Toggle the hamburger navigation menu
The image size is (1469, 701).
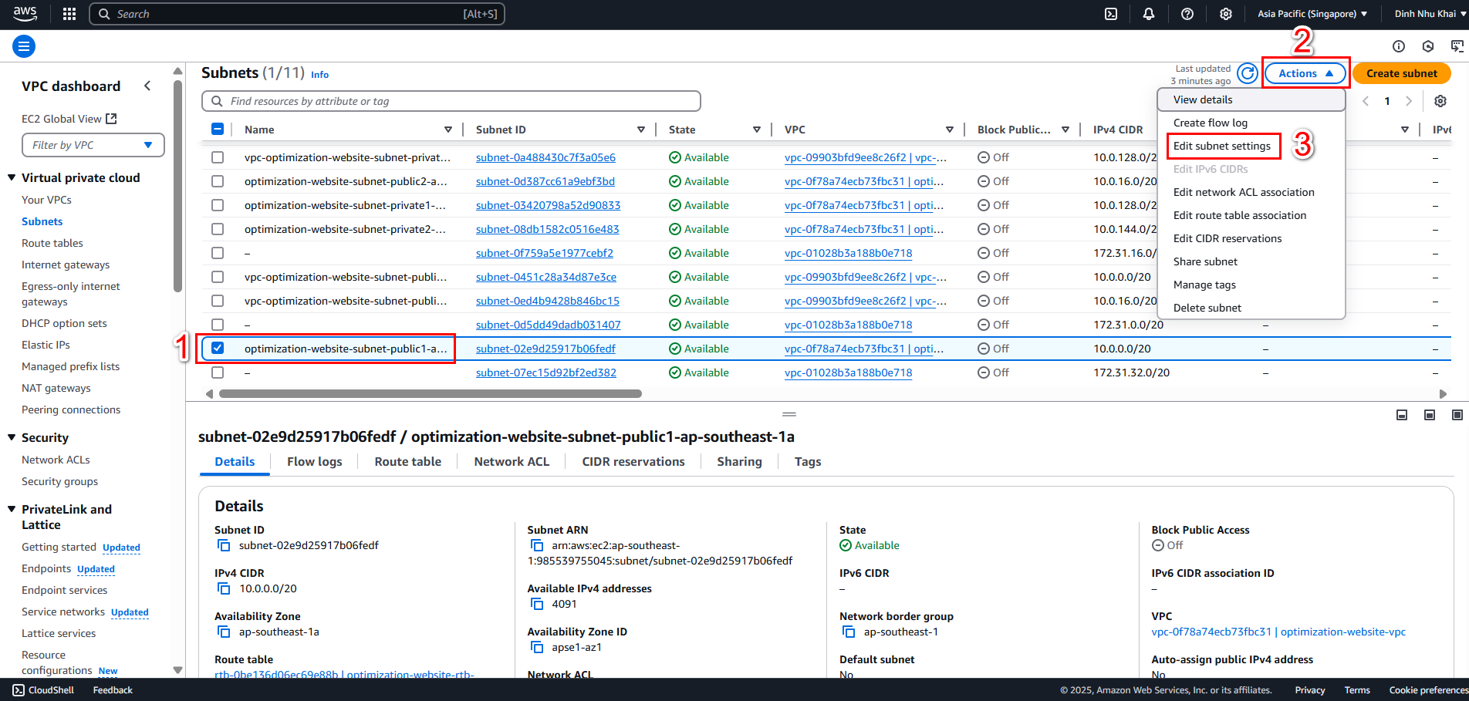[24, 46]
